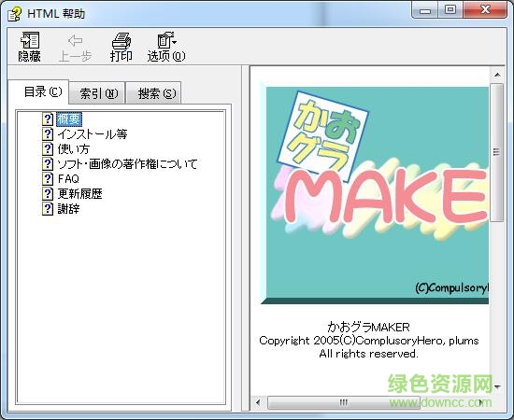Click the 上一步 (Back) arrow icon
This screenshot has height=420, width=514.
[75, 40]
